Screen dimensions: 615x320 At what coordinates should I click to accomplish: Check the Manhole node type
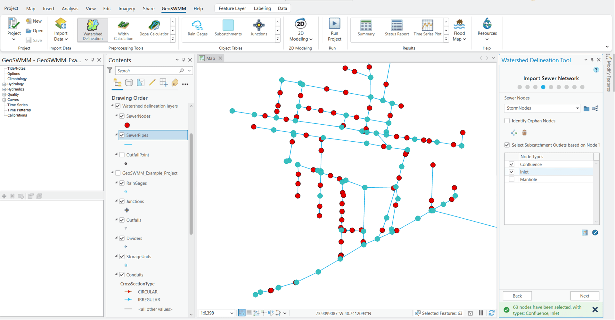[512, 180]
